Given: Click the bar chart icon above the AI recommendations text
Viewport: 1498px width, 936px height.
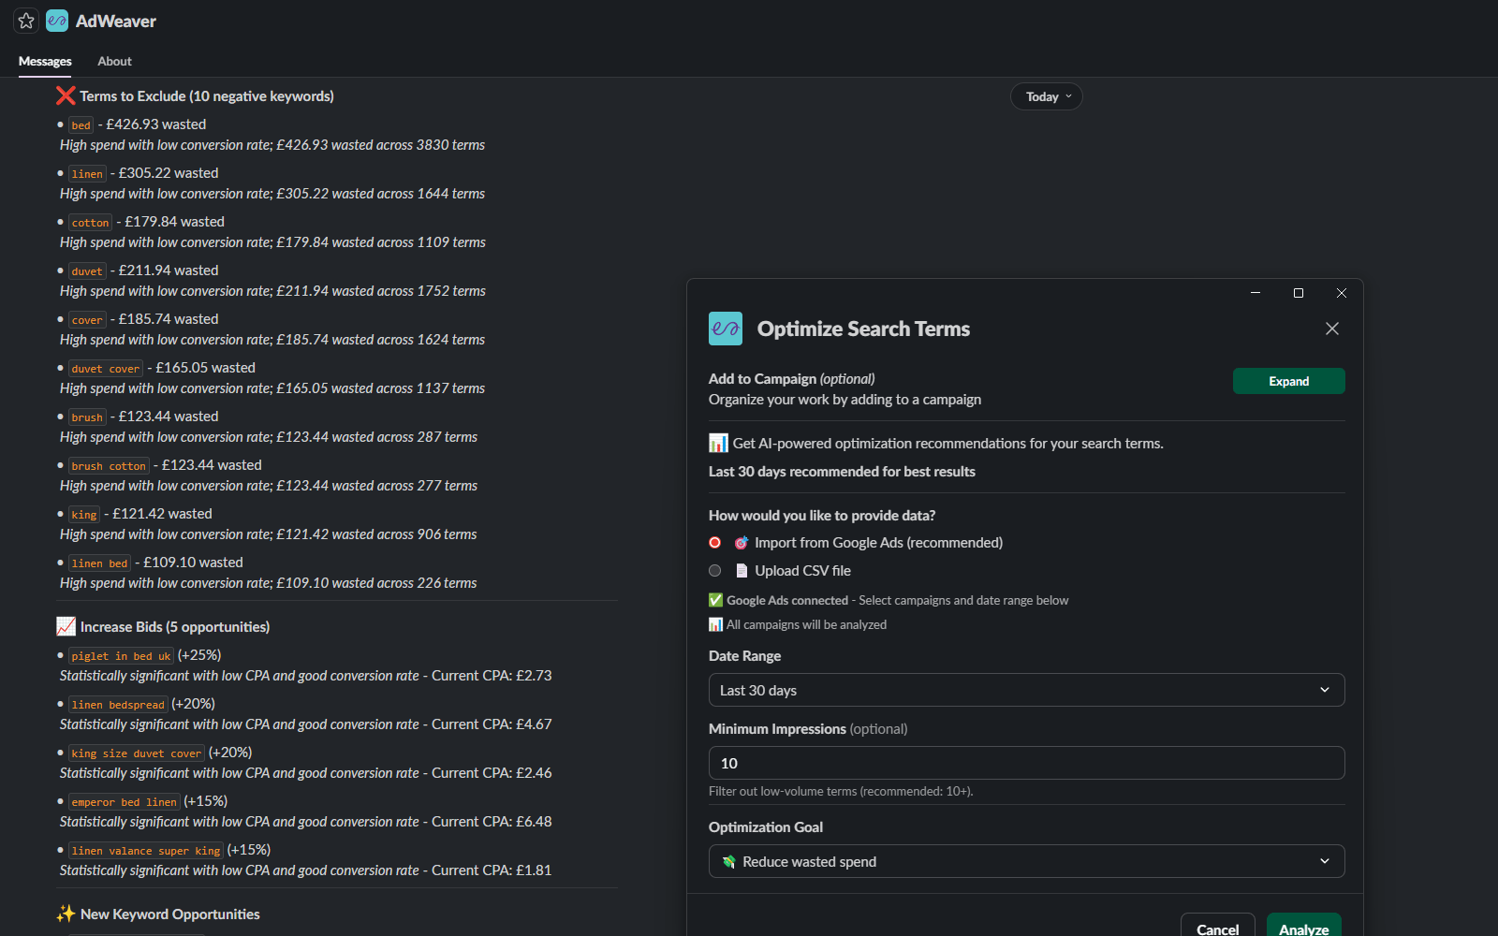Looking at the screenshot, I should [717, 442].
